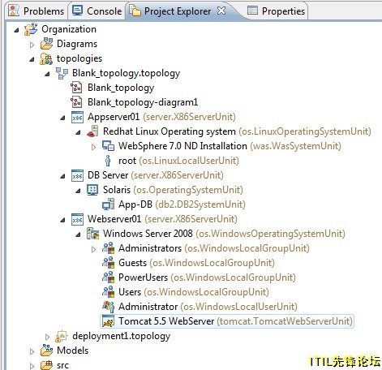
Task: Select the WebSphere 7.0 ND Installation row
Action: pyautogui.click(x=230, y=146)
